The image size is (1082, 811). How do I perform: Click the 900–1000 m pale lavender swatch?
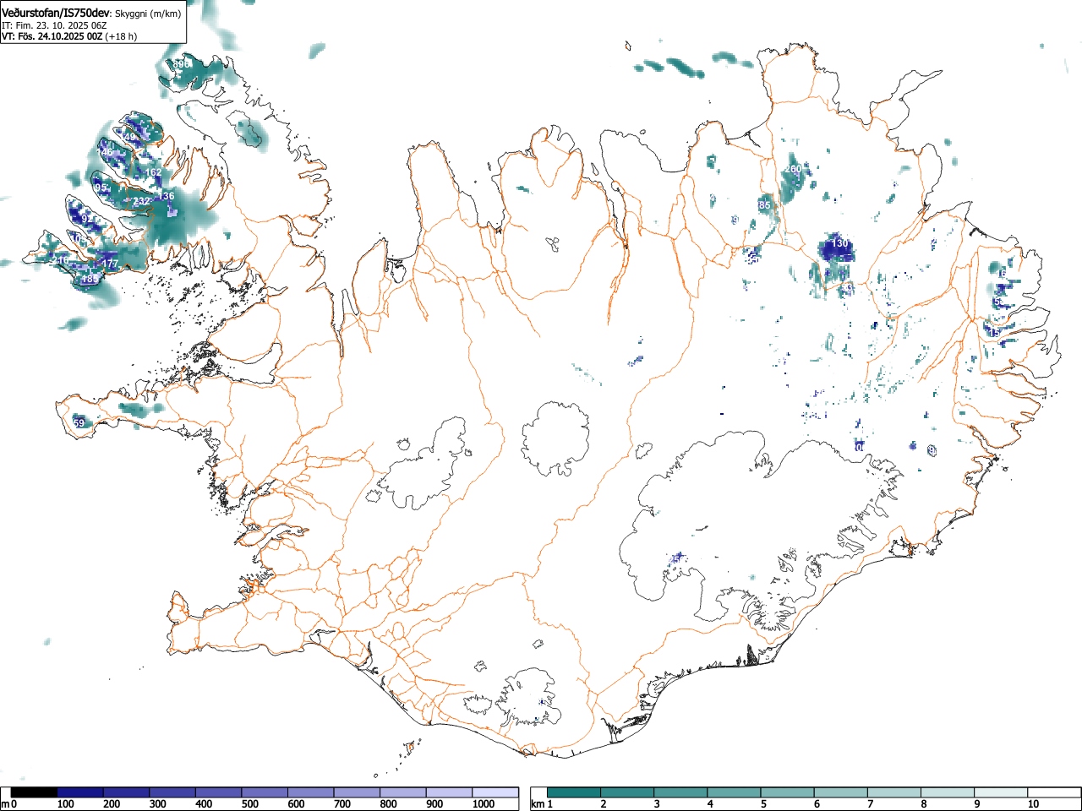click(449, 792)
